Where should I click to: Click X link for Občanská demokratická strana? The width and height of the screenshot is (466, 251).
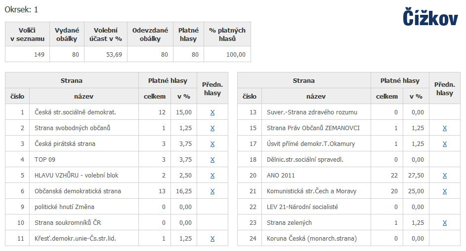[212, 191]
